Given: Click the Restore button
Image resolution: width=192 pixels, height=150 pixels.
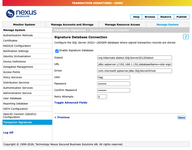Looking at the screenshot, I should point(166,17).
